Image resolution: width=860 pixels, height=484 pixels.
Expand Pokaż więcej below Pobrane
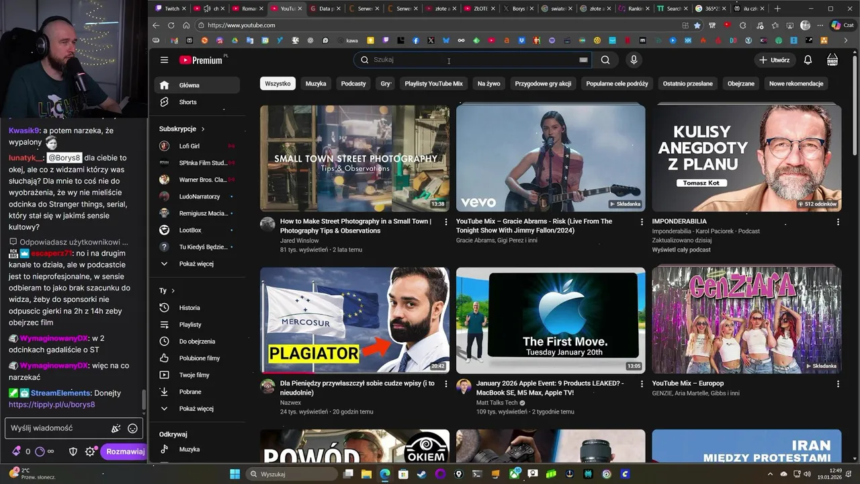198,409
